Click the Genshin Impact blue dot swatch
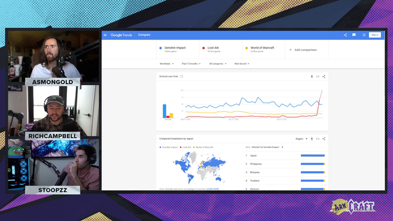The height and width of the screenshot is (221, 393). (161, 48)
